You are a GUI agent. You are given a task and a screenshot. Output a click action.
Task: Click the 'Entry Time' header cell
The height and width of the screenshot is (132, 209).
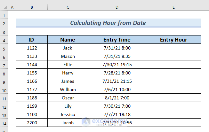117,40
